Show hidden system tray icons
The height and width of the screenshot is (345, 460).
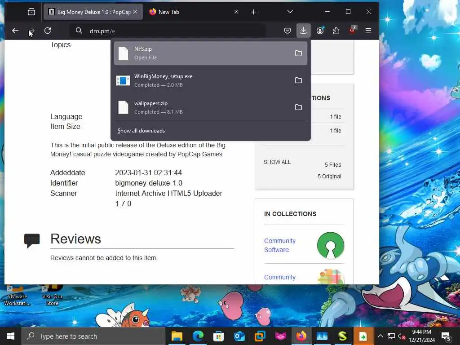pyautogui.click(x=380, y=336)
